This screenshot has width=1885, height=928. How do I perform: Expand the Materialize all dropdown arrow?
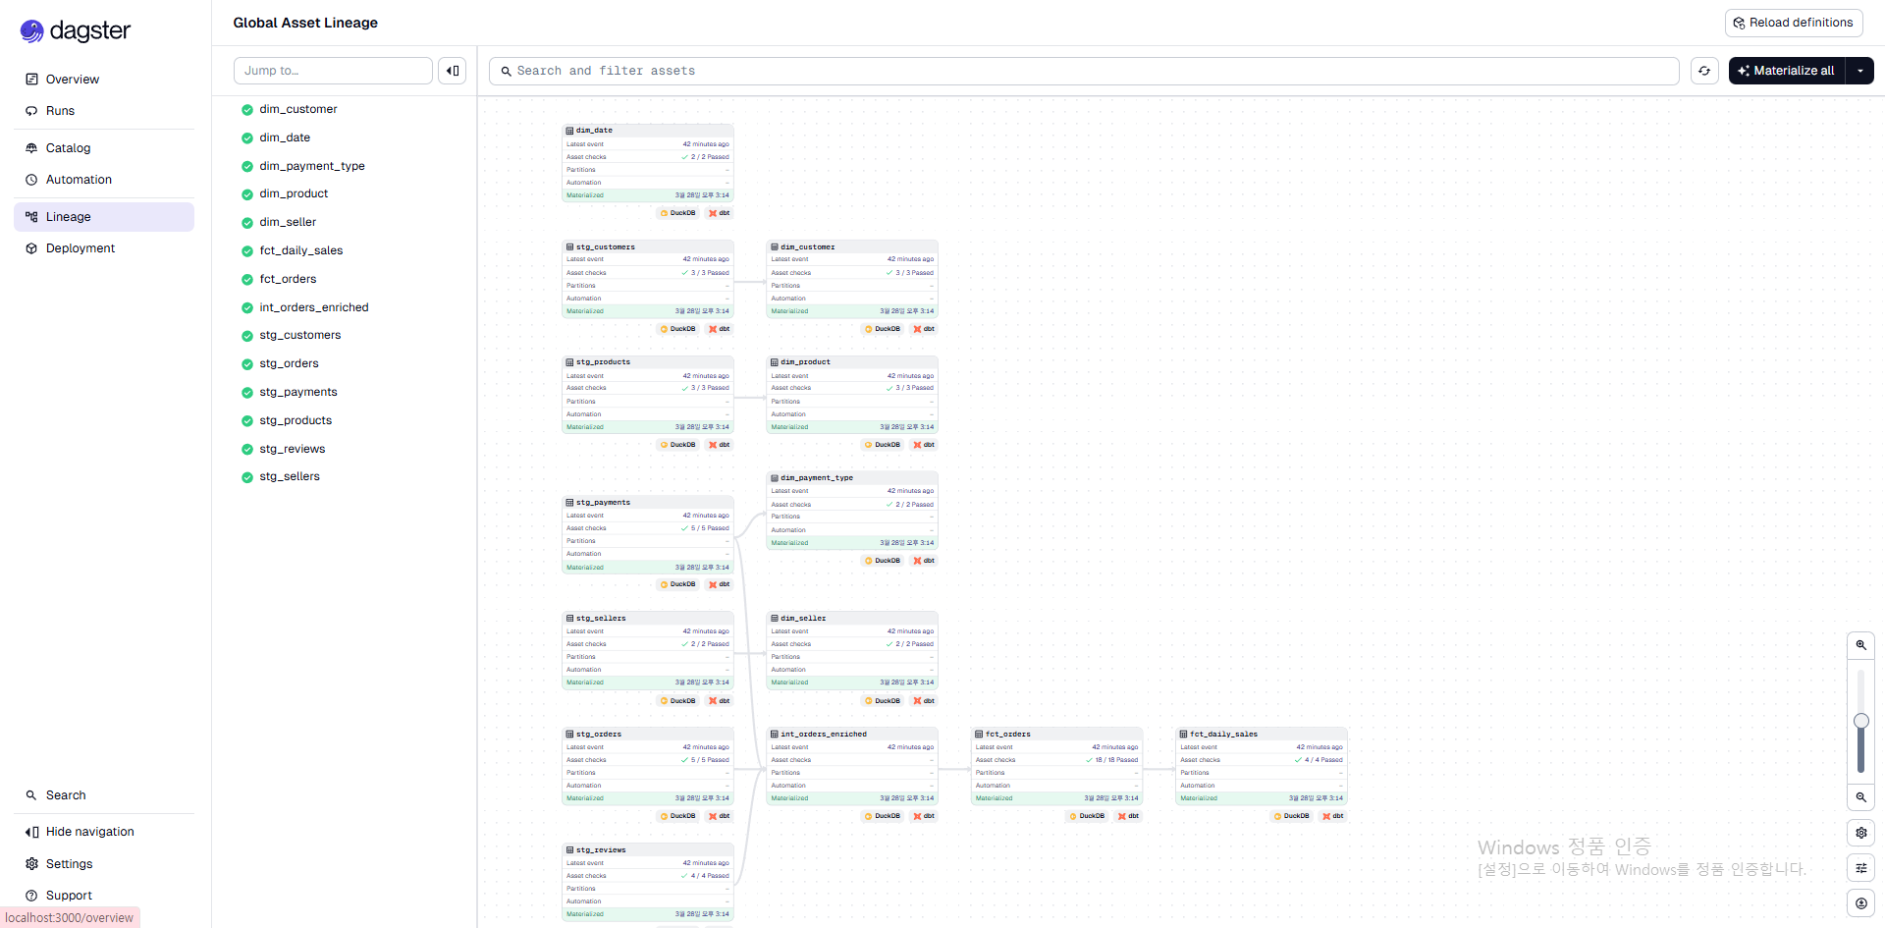pos(1859,71)
